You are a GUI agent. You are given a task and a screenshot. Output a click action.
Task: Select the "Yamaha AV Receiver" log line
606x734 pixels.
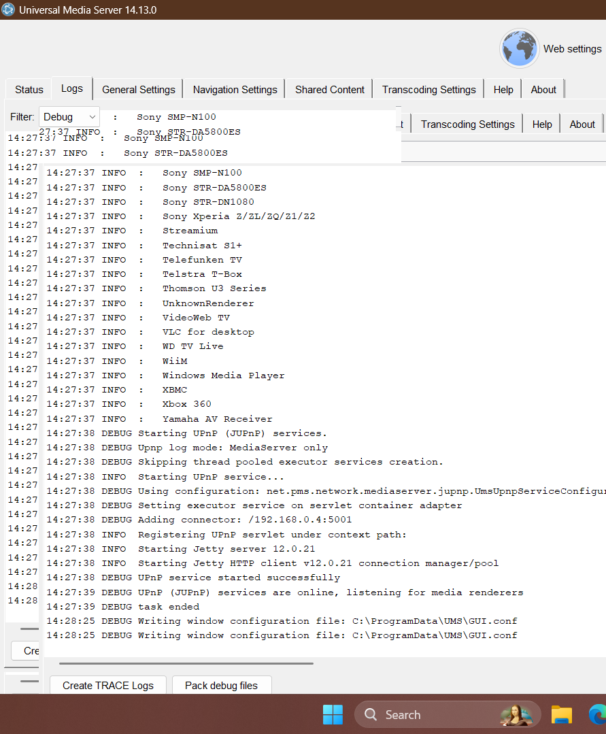pos(159,419)
